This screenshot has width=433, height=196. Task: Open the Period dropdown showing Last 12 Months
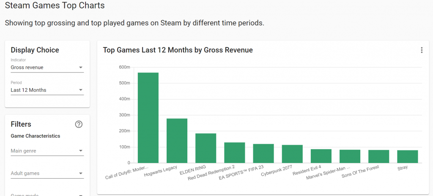click(47, 90)
